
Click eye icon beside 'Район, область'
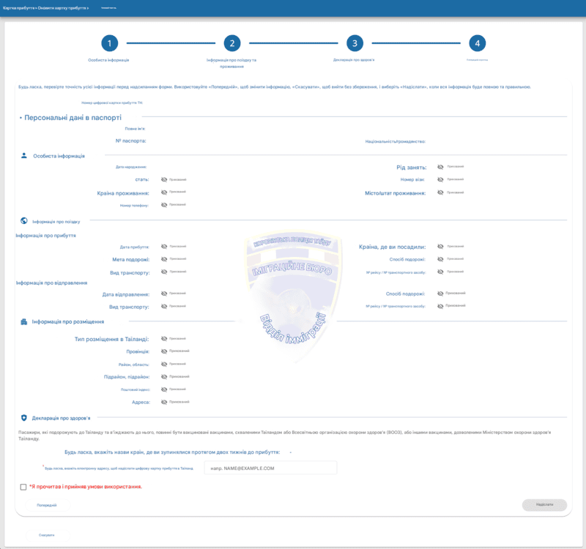pos(164,364)
